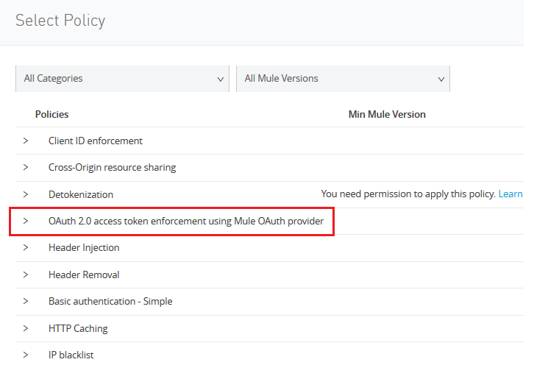Expand Basic authentication - Simple chevron
This screenshot has height=379, width=534.
[x=26, y=301]
